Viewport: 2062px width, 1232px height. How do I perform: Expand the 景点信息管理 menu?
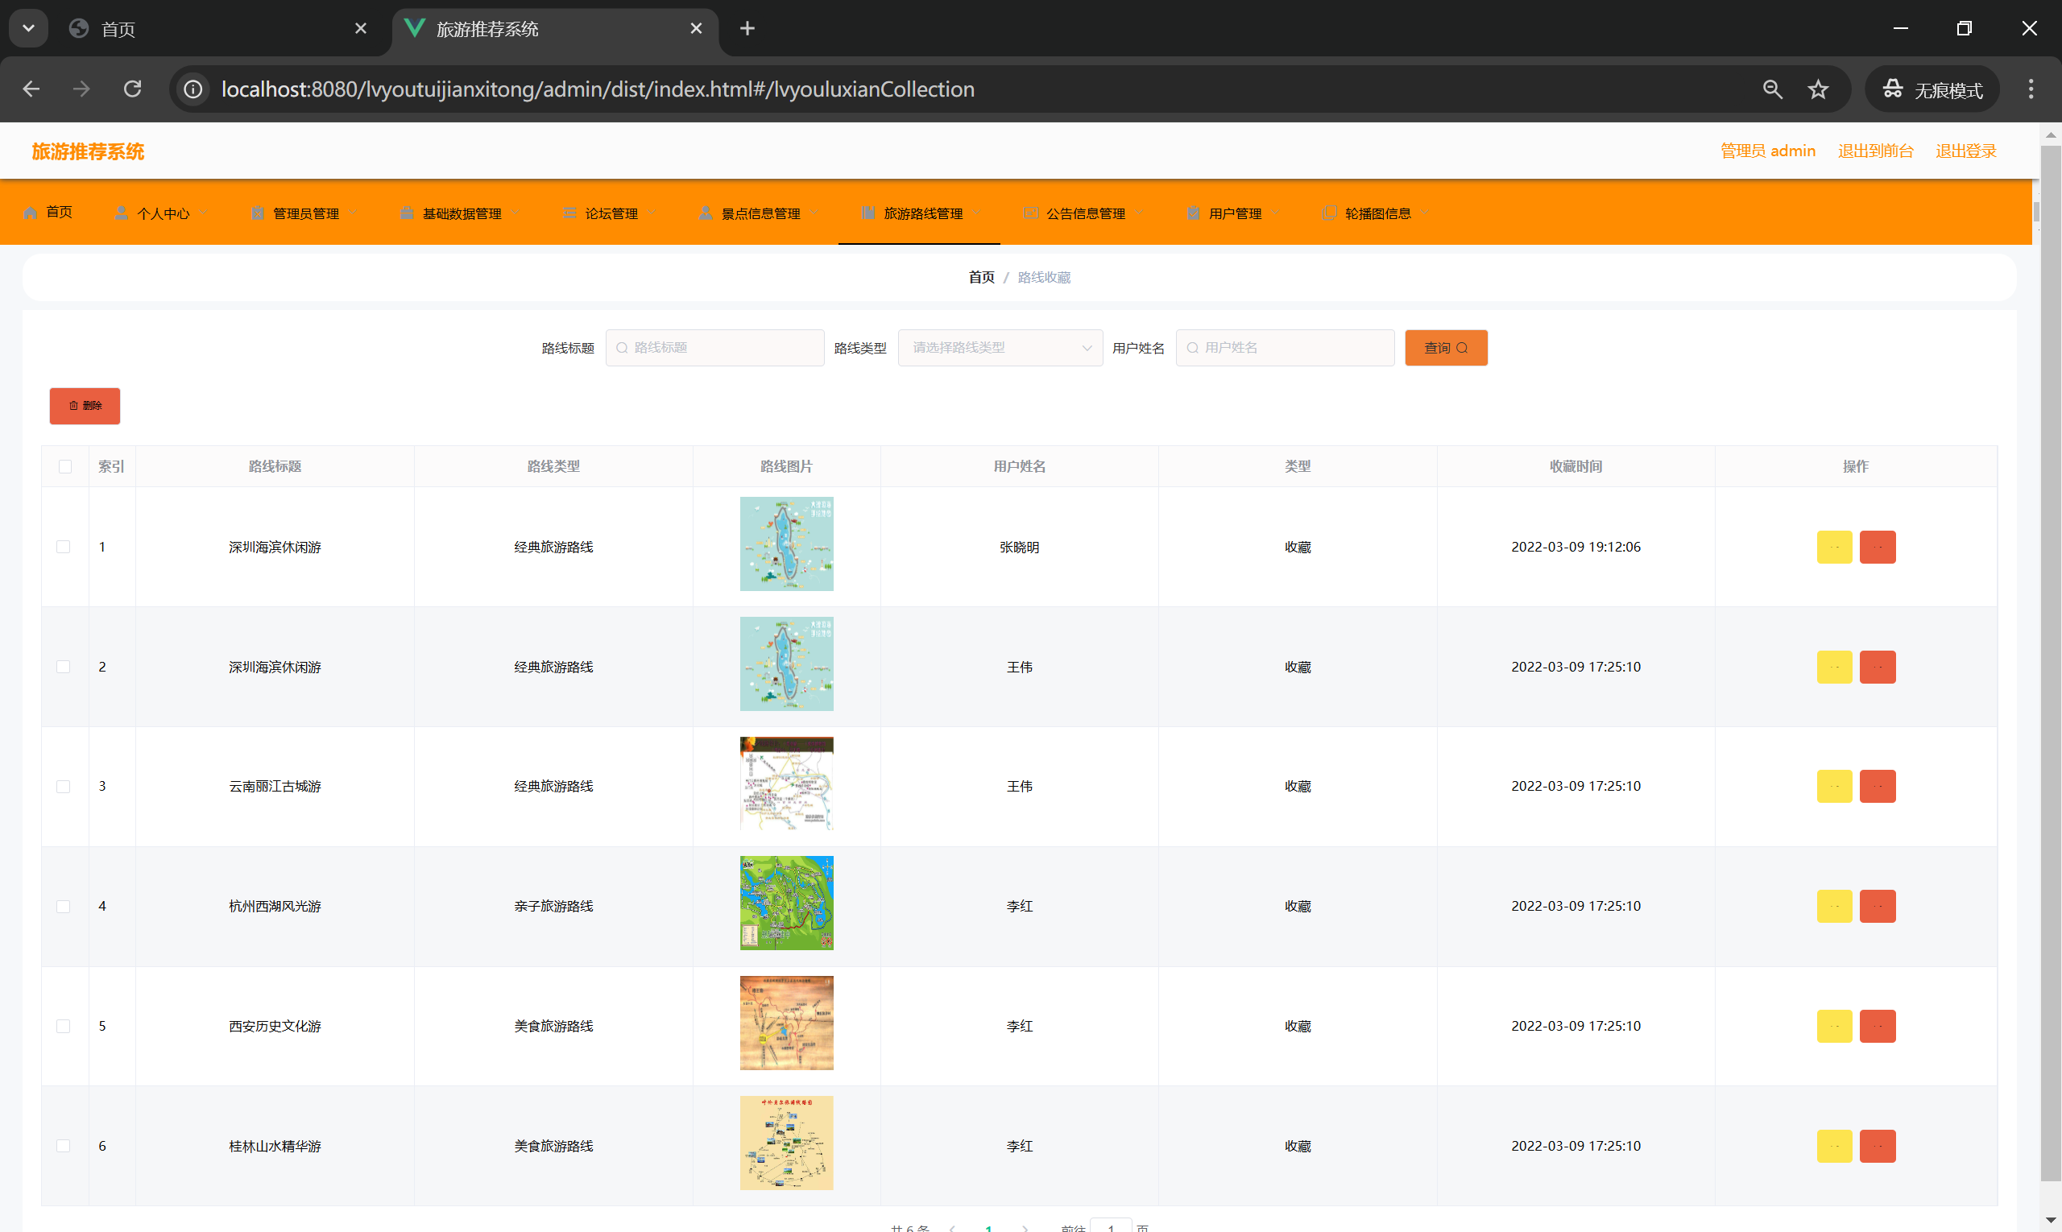tap(759, 213)
